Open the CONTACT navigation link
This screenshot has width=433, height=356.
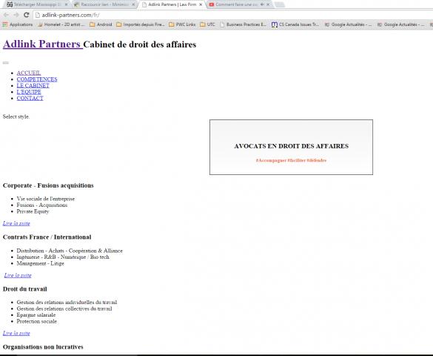(x=30, y=98)
